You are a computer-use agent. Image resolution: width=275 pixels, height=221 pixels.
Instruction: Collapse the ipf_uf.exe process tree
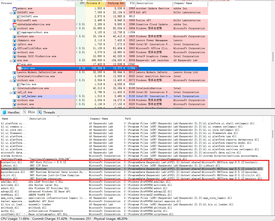(x=11, y=93)
